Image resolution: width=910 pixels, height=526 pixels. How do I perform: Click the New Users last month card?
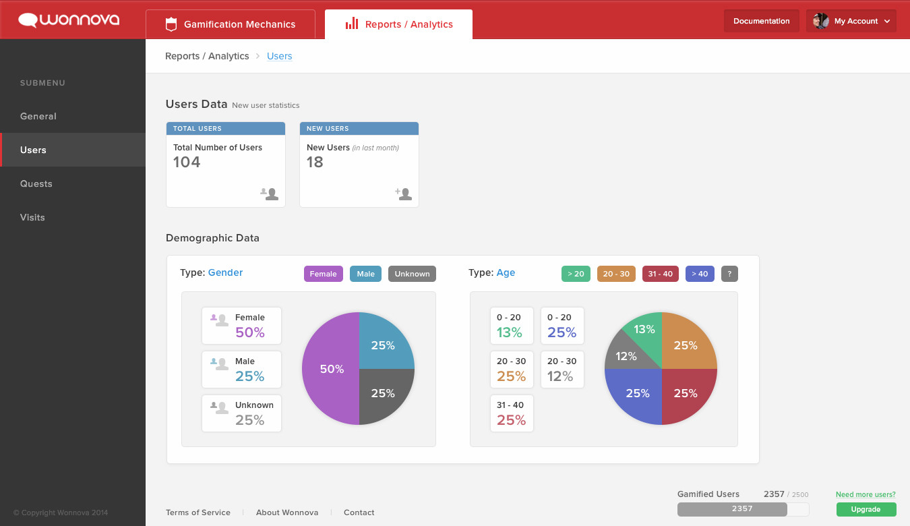click(x=359, y=165)
